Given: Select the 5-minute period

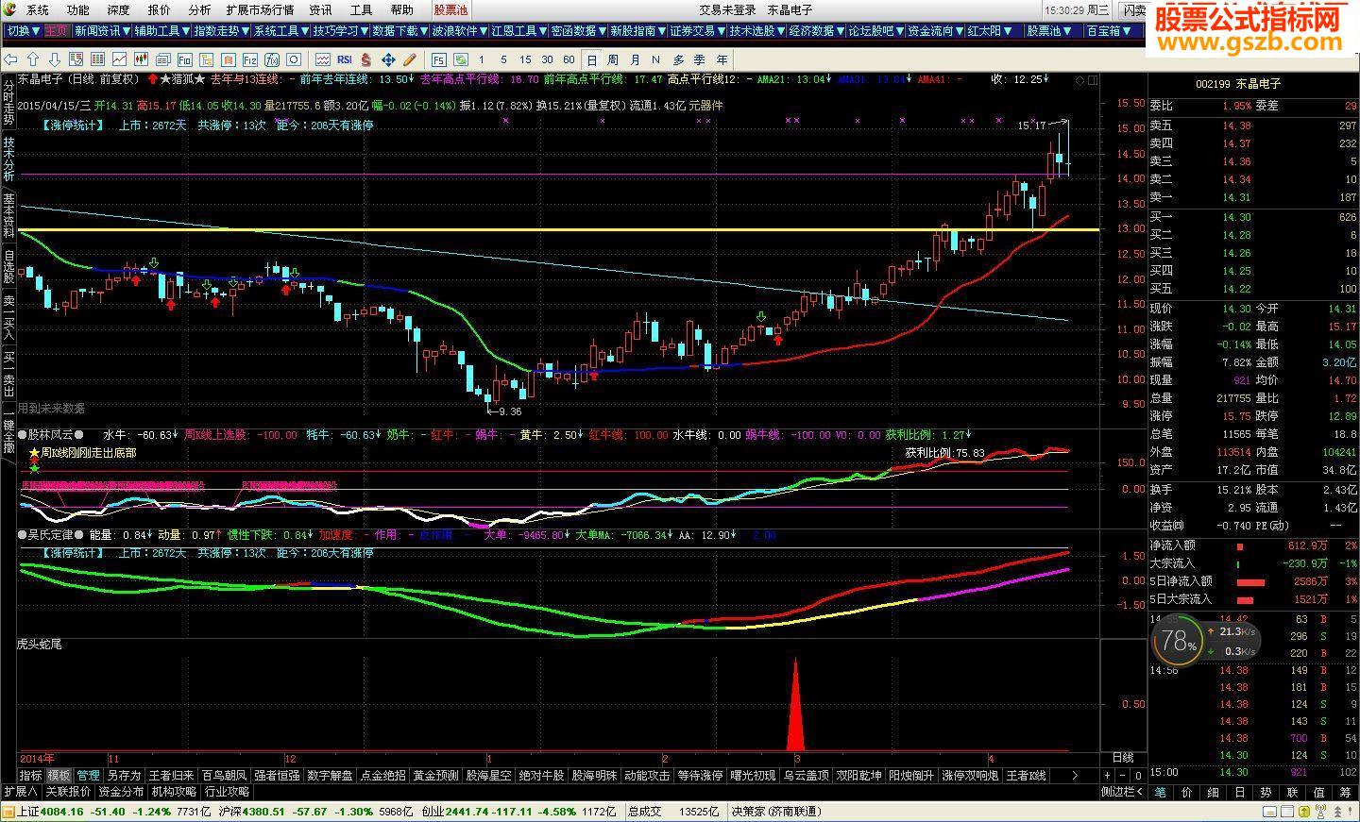Looking at the screenshot, I should (x=503, y=59).
